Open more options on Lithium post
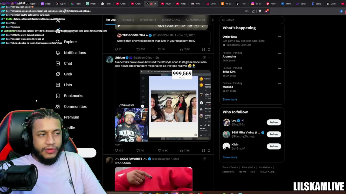 pyautogui.click(x=209, y=58)
